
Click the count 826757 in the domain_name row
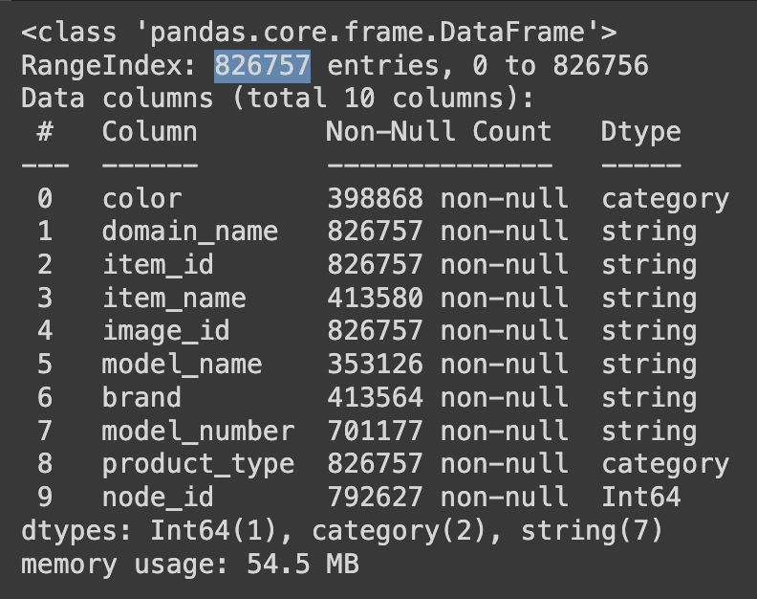pos(375,232)
